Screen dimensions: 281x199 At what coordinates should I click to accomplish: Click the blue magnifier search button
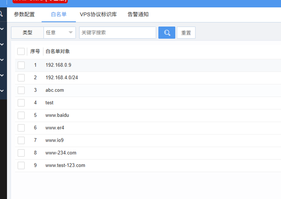click(x=167, y=33)
